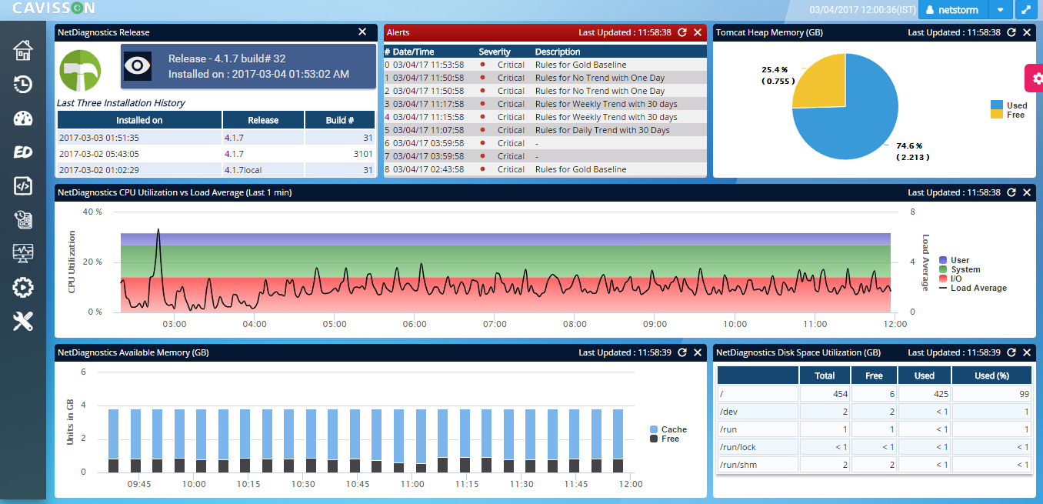Image resolution: width=1043 pixels, height=504 pixels.
Task: Toggle the User legend item in CPU chart
Action: point(955,260)
